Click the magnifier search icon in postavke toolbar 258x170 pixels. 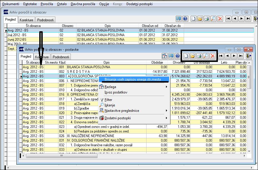pos(206,56)
